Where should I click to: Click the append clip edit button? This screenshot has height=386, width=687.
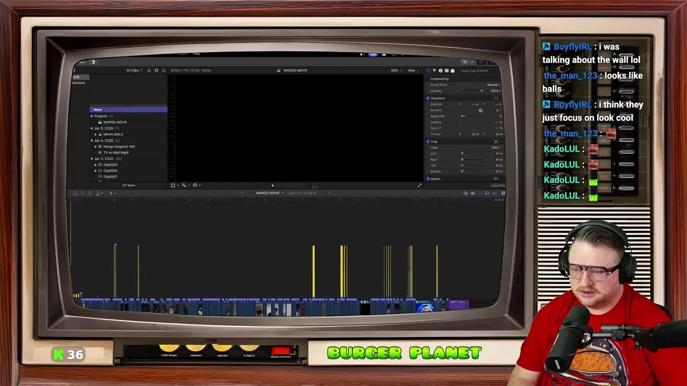point(90,193)
